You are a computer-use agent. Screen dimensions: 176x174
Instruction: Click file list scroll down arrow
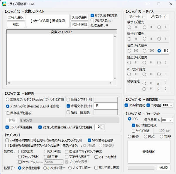click(x=115, y=78)
